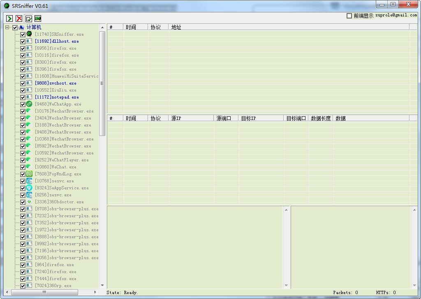The width and height of the screenshot is (421, 299).
Task: Click the tree panel down scroll arrow
Action: (x=102, y=284)
